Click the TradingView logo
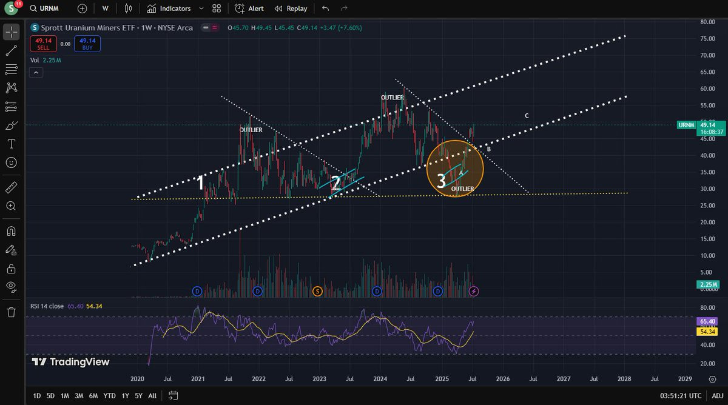The image size is (728, 405). pyautogui.click(x=70, y=362)
